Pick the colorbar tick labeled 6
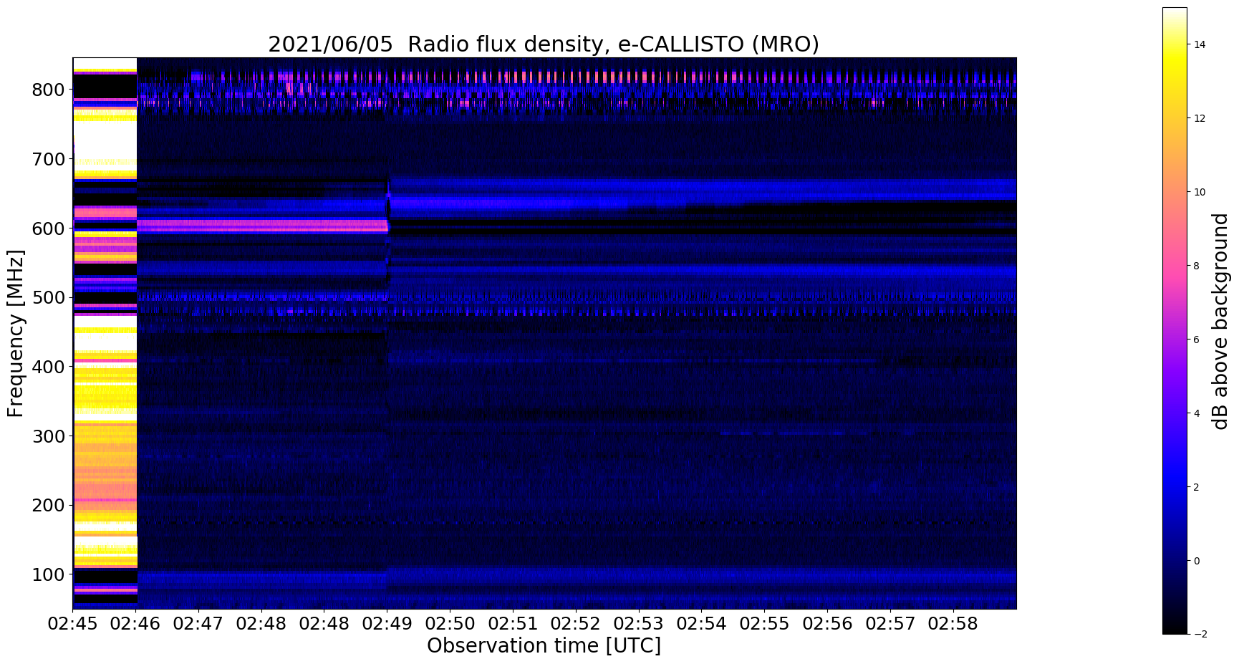 click(x=1196, y=340)
